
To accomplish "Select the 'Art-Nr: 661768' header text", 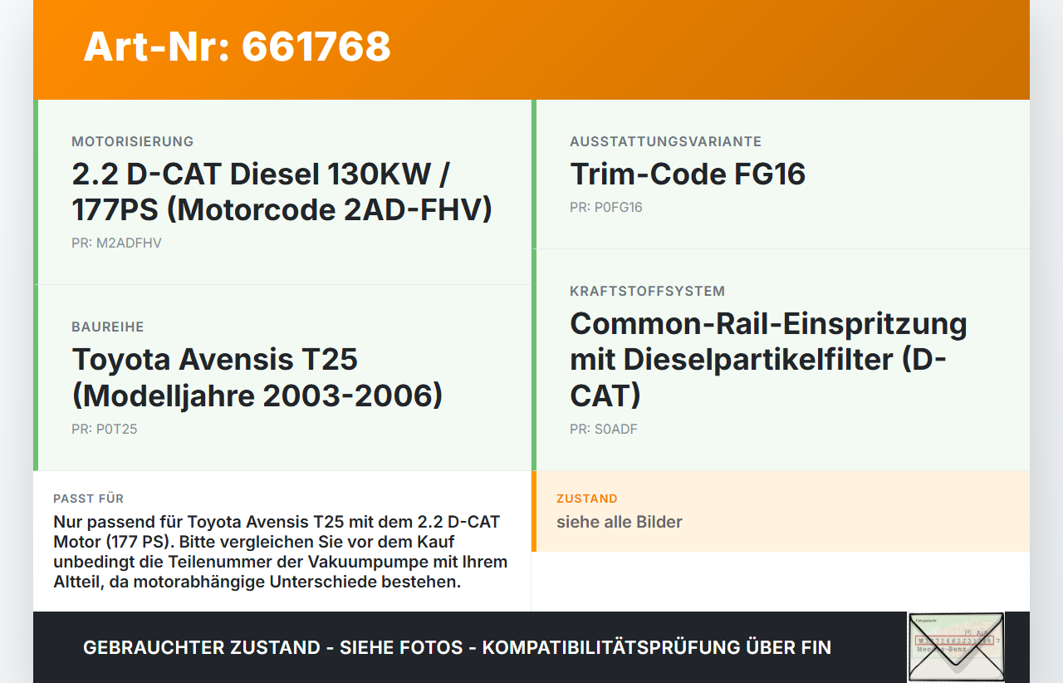I will coord(237,47).
